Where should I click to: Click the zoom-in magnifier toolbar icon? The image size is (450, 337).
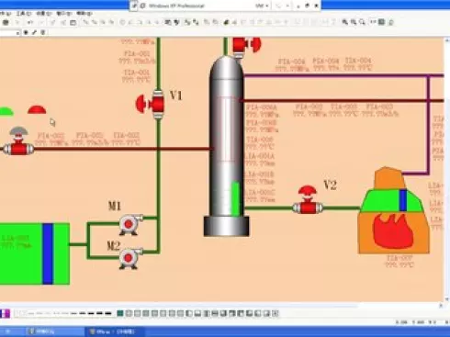point(345,22)
